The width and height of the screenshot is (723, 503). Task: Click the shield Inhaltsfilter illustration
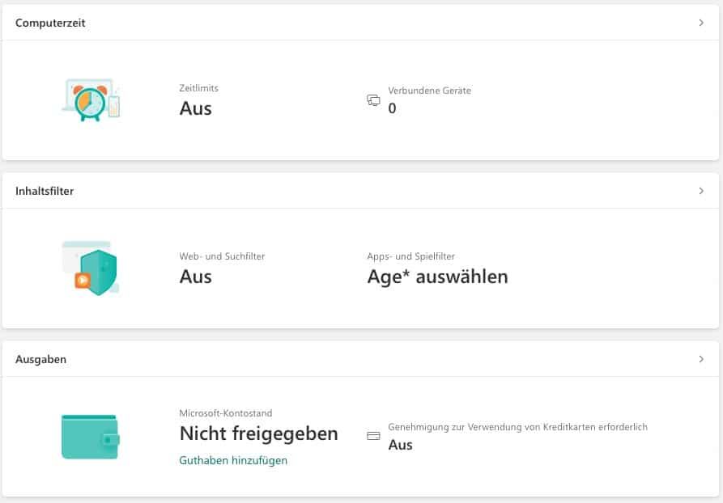coord(91,268)
